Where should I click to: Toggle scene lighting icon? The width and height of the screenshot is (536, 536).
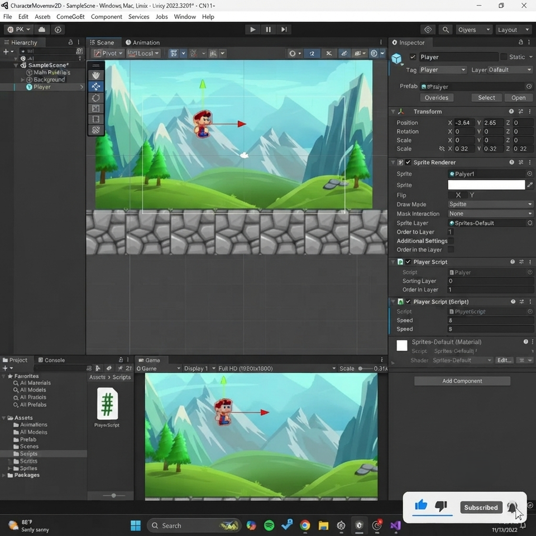(x=329, y=54)
